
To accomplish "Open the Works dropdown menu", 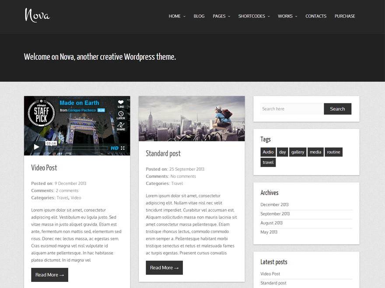I will [x=287, y=16].
